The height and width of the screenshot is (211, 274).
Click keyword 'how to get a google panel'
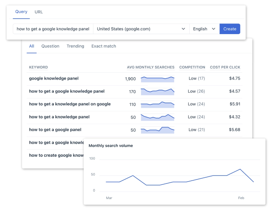coord(55,129)
